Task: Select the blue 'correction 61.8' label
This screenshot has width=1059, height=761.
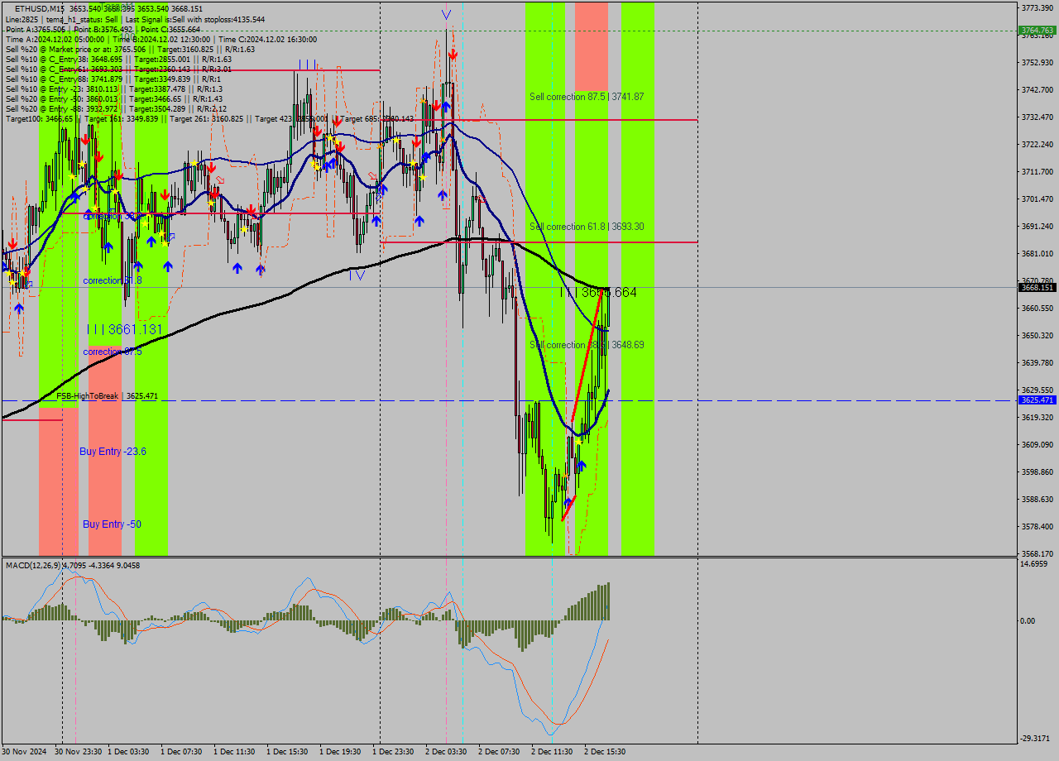Action: tap(113, 281)
